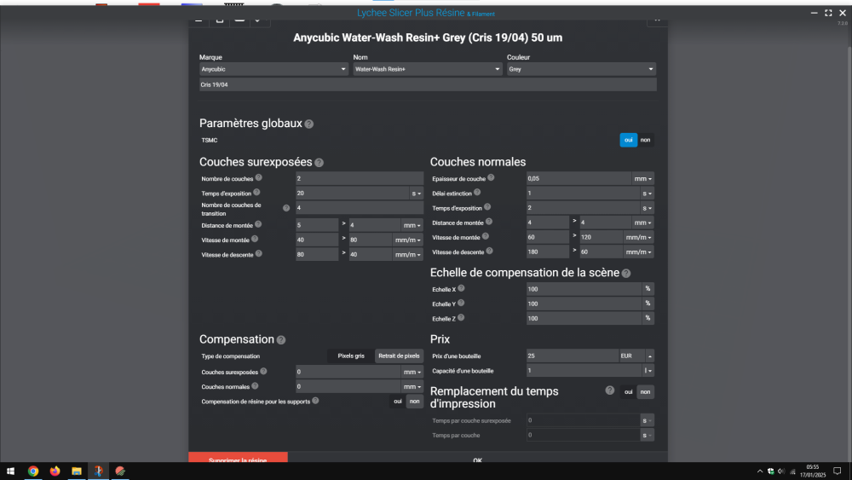The image size is (852, 480).
Task: Select Pixels gris compensation type
Action: [351, 356]
